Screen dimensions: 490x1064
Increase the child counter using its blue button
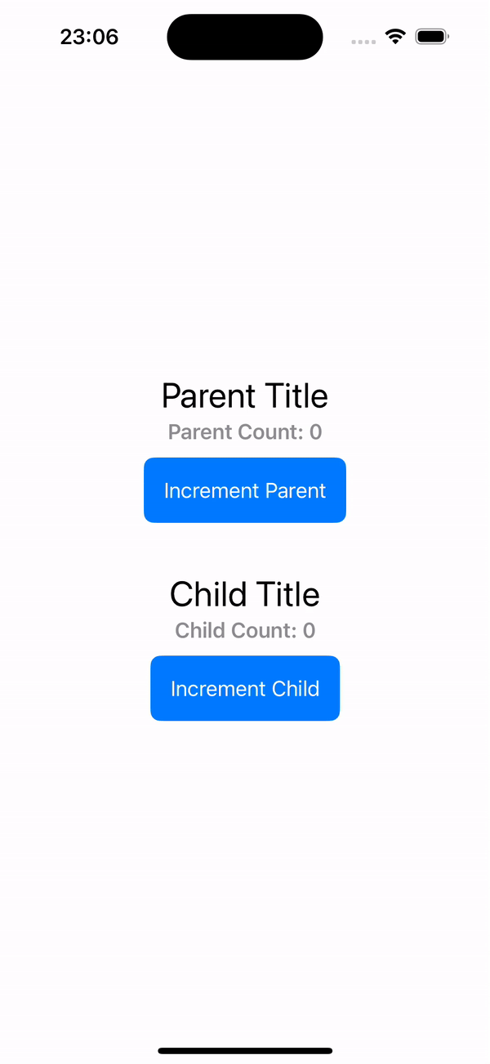[x=245, y=689]
